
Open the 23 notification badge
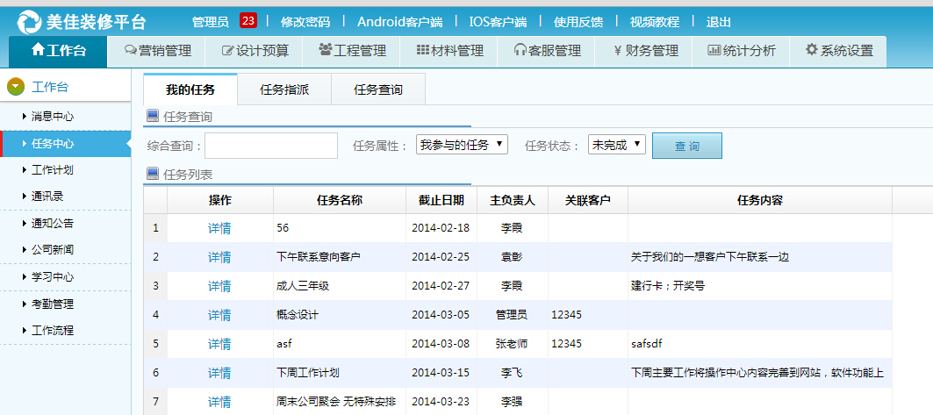point(248,21)
